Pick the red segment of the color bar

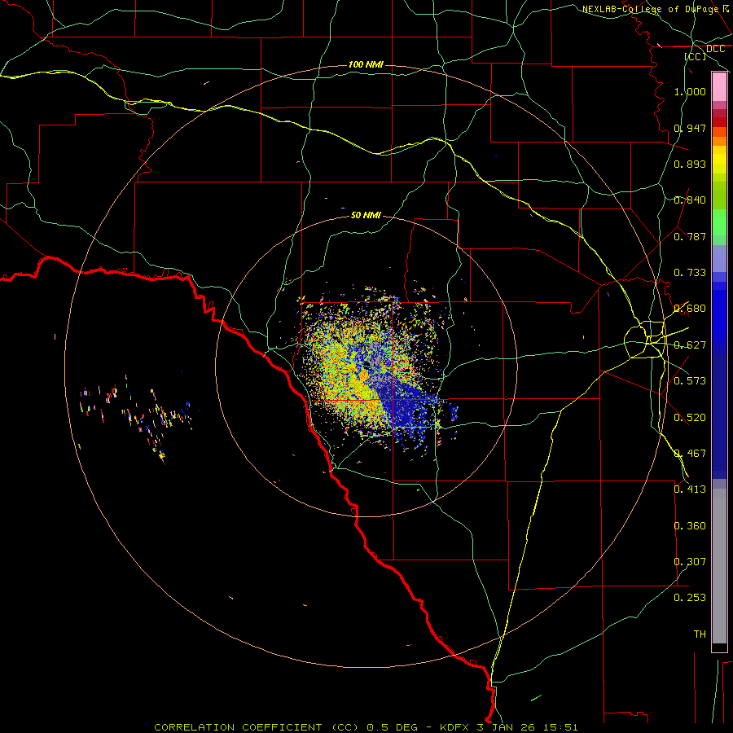(719, 122)
